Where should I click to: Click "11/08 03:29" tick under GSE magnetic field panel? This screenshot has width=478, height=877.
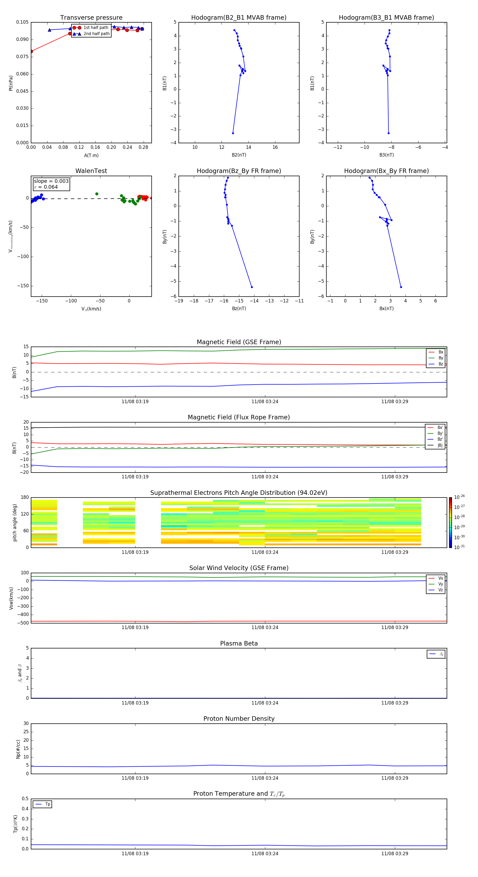point(395,402)
